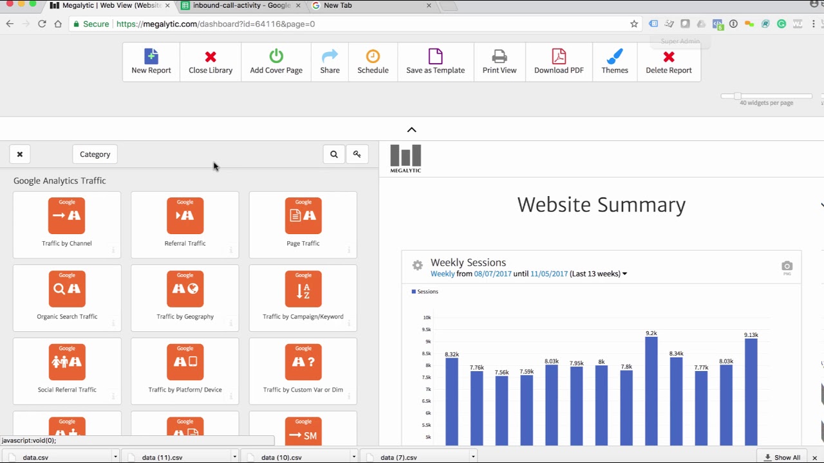Viewport: 824px width, 463px height.
Task: Close the downloads bar
Action: pos(814,458)
